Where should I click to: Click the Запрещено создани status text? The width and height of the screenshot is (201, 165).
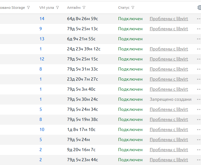[x=170, y=100]
